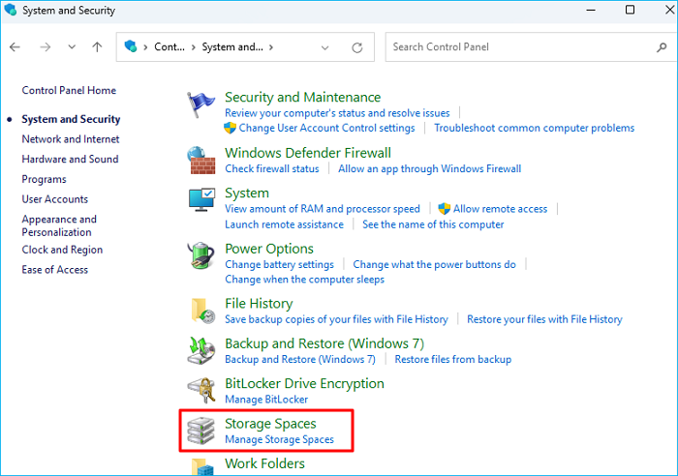Screen dimensions: 678x476
Task: Expand the chevron after System and Security breadcrumb
Action: pyautogui.click(x=271, y=46)
